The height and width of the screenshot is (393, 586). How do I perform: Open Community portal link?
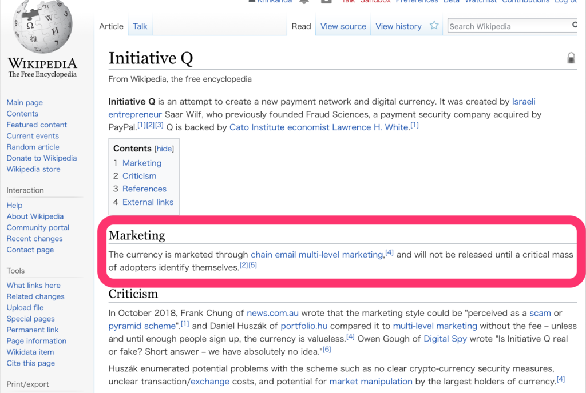point(38,228)
